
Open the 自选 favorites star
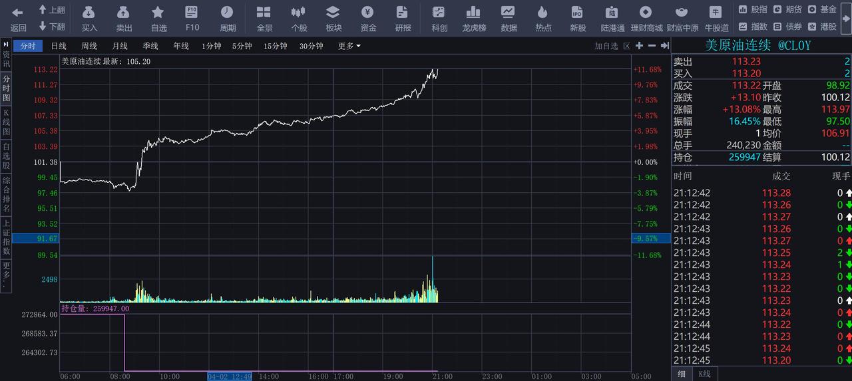click(x=158, y=19)
